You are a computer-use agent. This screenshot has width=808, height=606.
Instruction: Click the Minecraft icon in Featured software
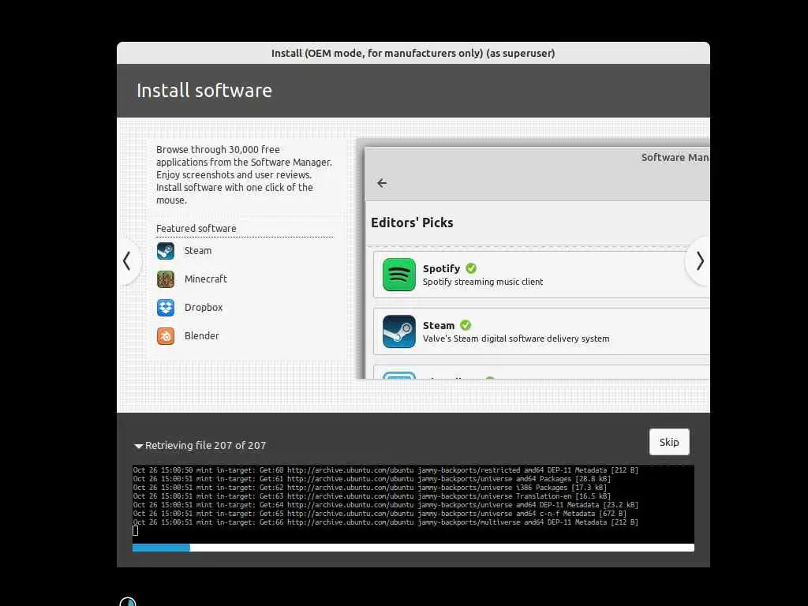click(x=166, y=279)
